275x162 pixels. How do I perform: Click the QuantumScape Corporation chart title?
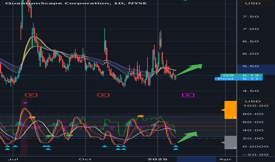pos(76,3)
